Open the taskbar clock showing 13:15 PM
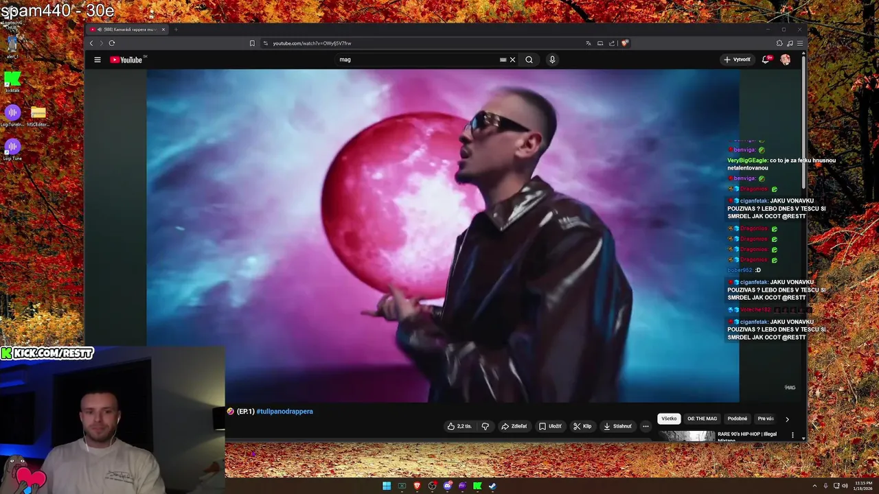Viewport: 879px width, 494px height. point(863,486)
